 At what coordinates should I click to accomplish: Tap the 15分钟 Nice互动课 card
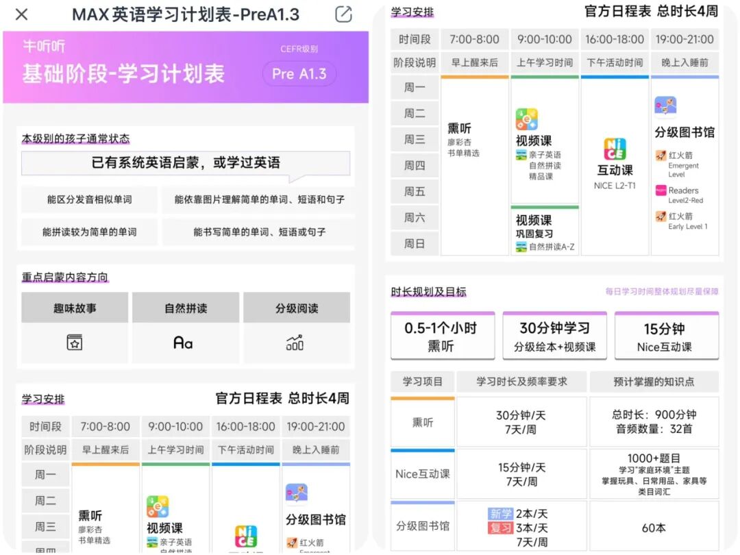[667, 336]
